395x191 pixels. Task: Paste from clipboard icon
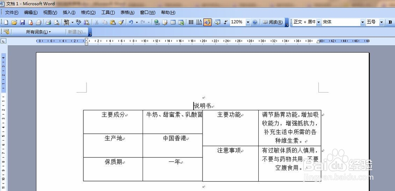(x=113, y=22)
